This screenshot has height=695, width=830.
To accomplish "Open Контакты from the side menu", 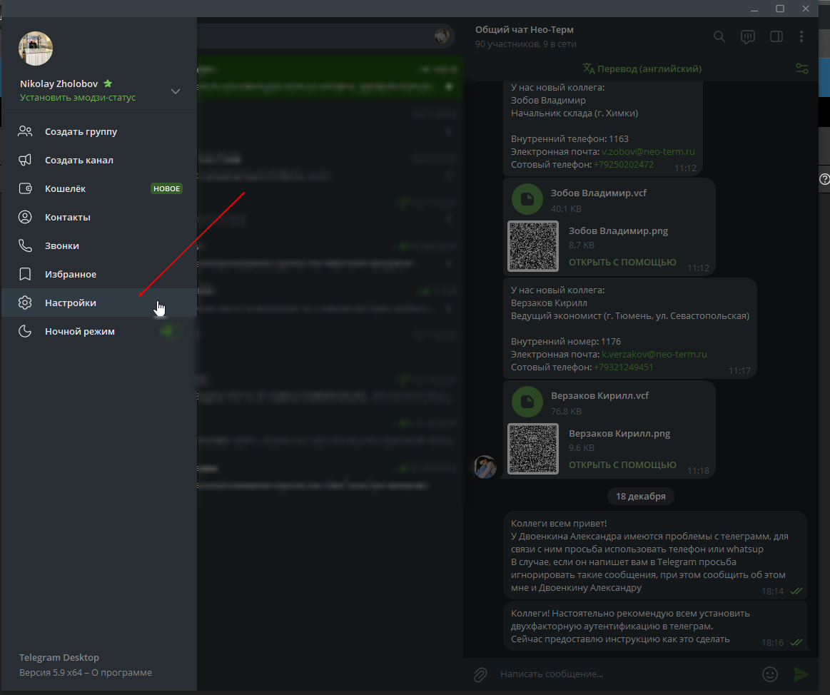I will pyautogui.click(x=99, y=217).
